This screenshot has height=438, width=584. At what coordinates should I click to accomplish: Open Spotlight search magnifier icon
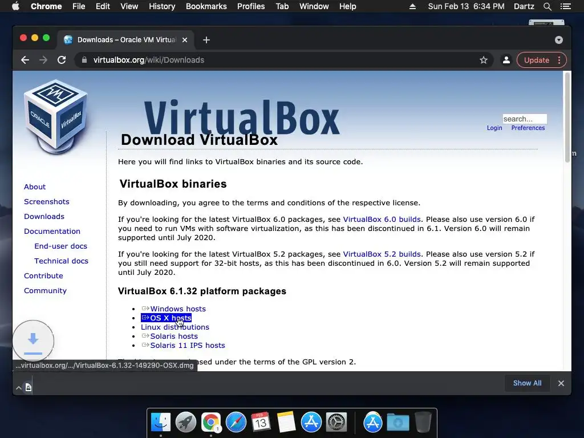pyautogui.click(x=547, y=6)
